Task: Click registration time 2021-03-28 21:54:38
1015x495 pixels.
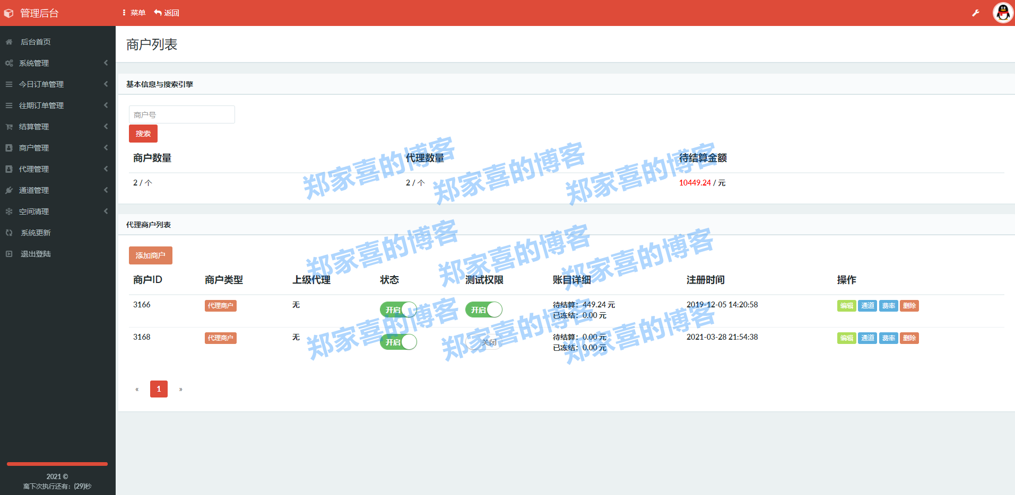Action: pyautogui.click(x=722, y=337)
